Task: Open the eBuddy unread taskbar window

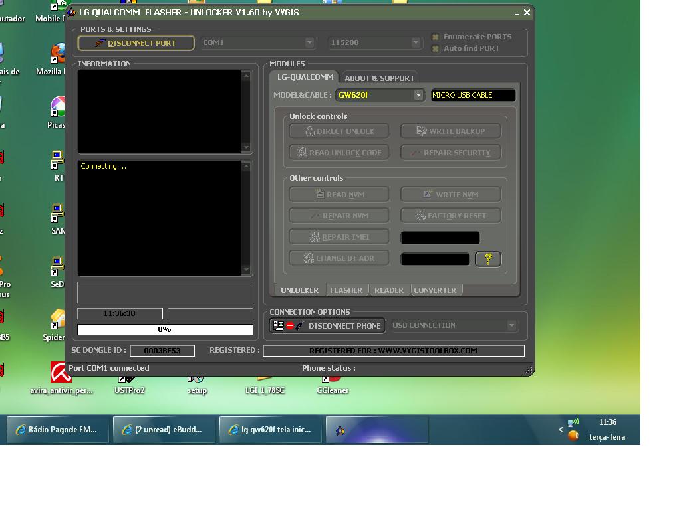Action: pos(164,430)
